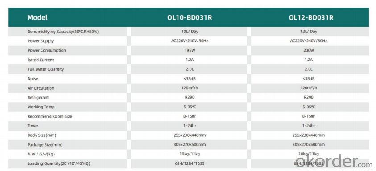Click the Rated Current row label
The height and width of the screenshot is (171, 376).
coord(41,60)
